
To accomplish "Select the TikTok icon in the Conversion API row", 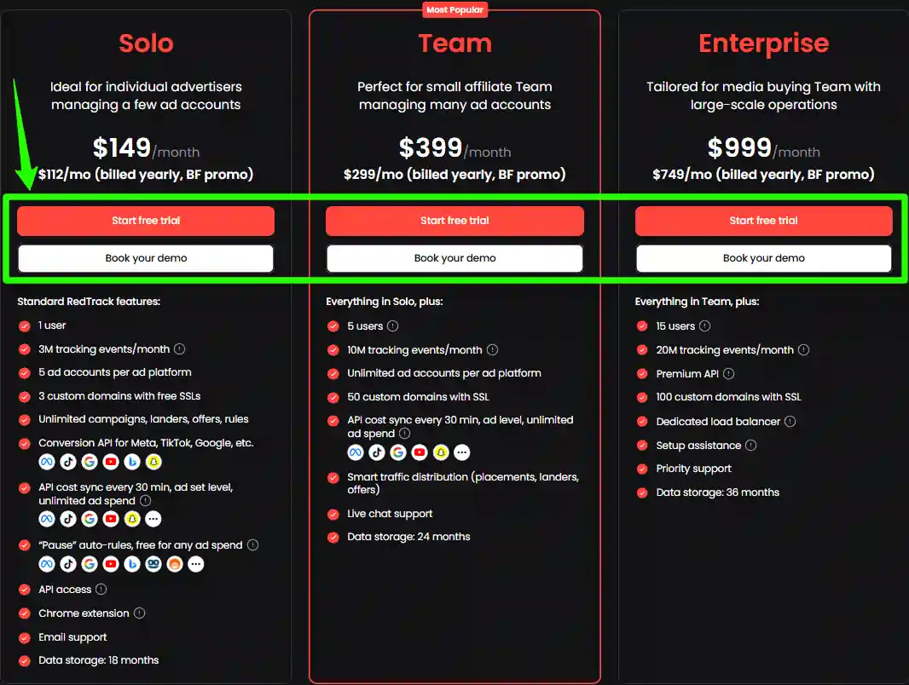I will 68,461.
